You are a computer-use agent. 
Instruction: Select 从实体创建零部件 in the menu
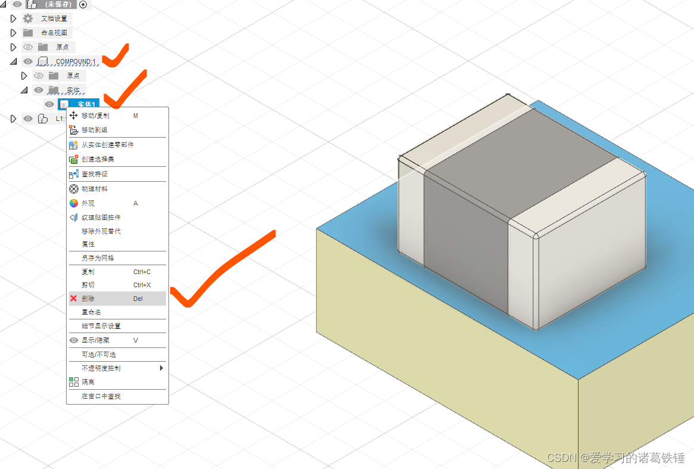click(108, 145)
